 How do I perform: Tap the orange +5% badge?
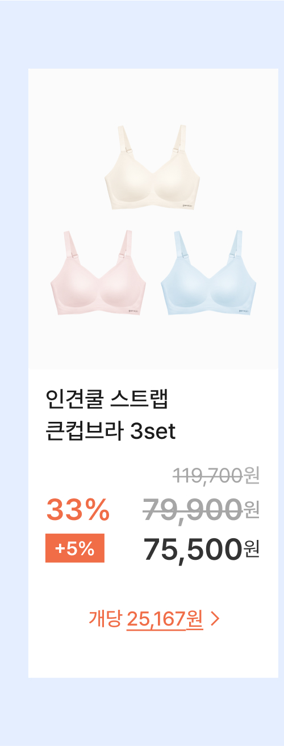(75, 549)
